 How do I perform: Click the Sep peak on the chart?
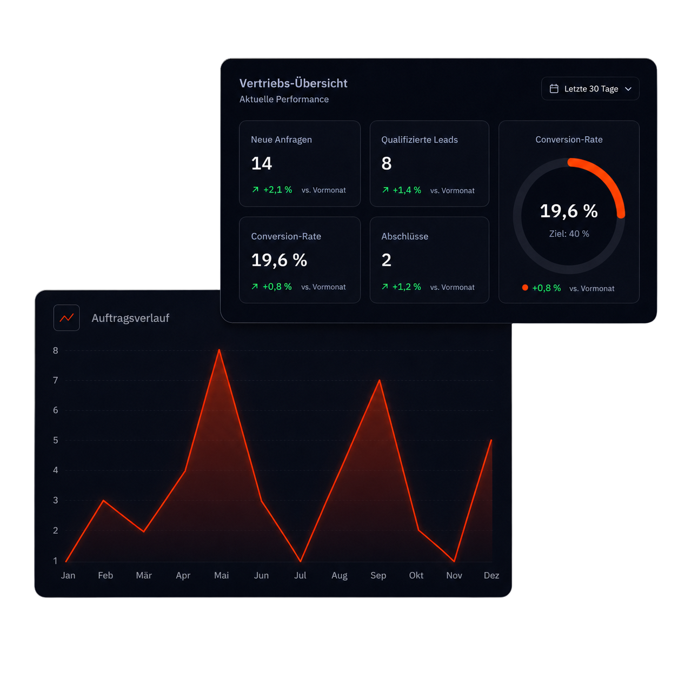[380, 381]
